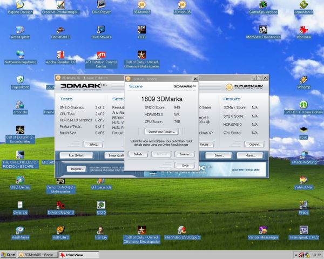Open Details in the Score dialog
The image size is (324, 259).
pyautogui.click(x=138, y=154)
